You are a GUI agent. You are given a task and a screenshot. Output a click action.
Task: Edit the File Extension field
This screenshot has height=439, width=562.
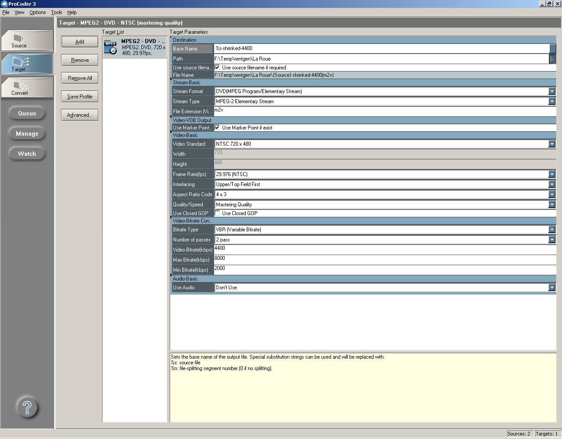[x=385, y=112]
